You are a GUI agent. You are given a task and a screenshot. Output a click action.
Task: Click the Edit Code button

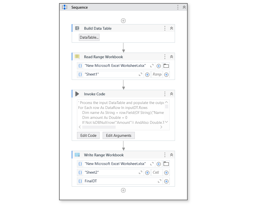click(x=88, y=135)
